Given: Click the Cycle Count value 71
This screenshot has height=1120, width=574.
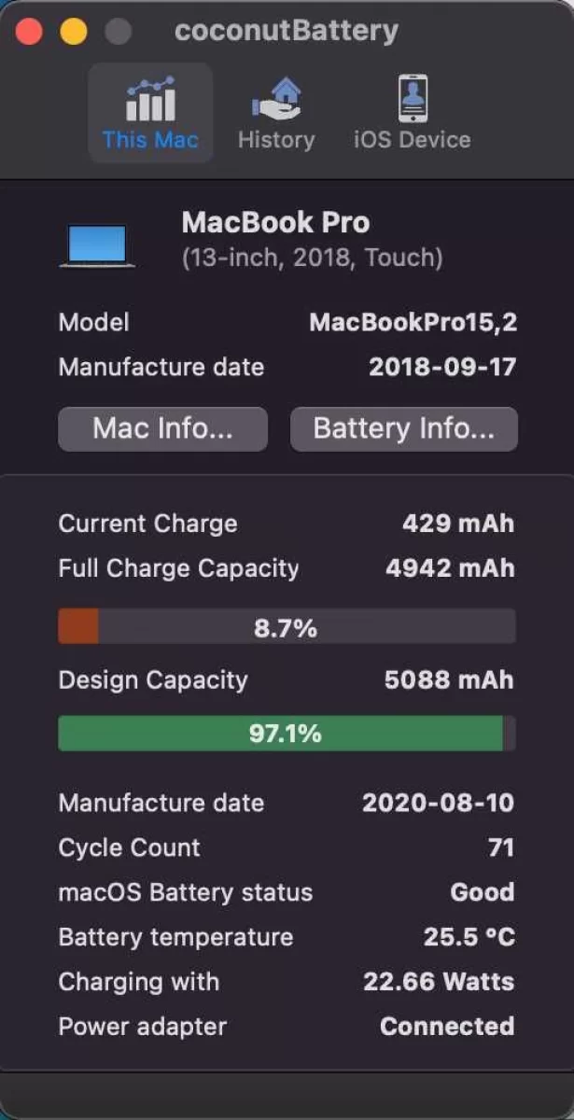Looking at the screenshot, I should coord(501,847).
